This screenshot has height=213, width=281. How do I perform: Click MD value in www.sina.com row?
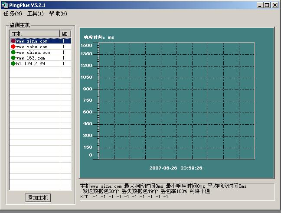(63, 41)
